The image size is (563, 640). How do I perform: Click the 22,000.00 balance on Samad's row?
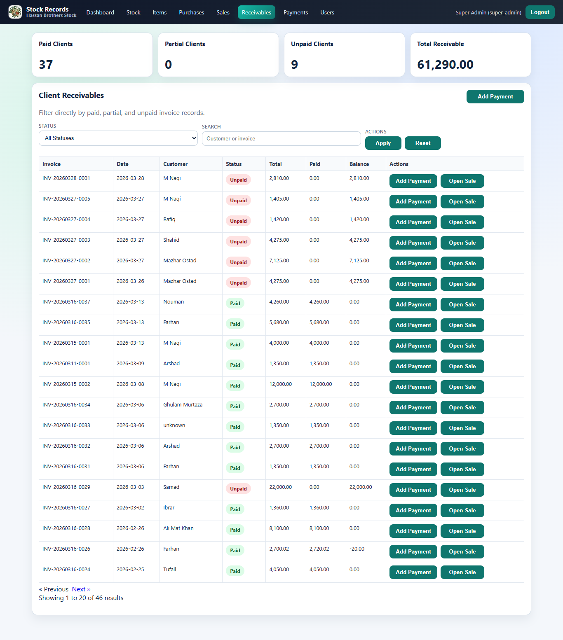click(x=361, y=487)
